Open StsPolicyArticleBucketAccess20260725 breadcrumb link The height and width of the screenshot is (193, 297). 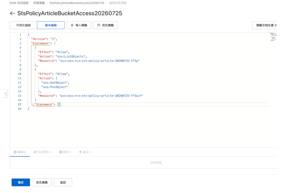[x=77, y=3]
